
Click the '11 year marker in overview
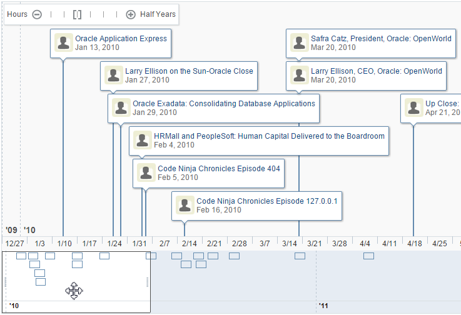323,306
